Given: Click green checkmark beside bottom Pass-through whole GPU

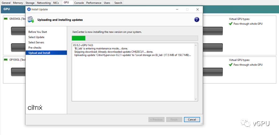Looking at the screenshot, I should coord(231,65).
